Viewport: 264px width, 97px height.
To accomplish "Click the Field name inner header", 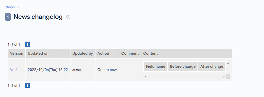I will (155, 66).
